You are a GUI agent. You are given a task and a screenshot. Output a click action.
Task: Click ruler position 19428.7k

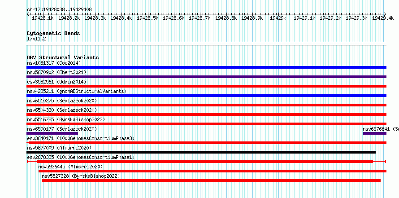pyautogui.click(x=199, y=18)
